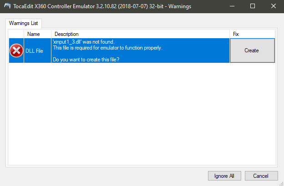Click the Ignore All button
Viewport: 284px width, 186px height.
point(224,176)
